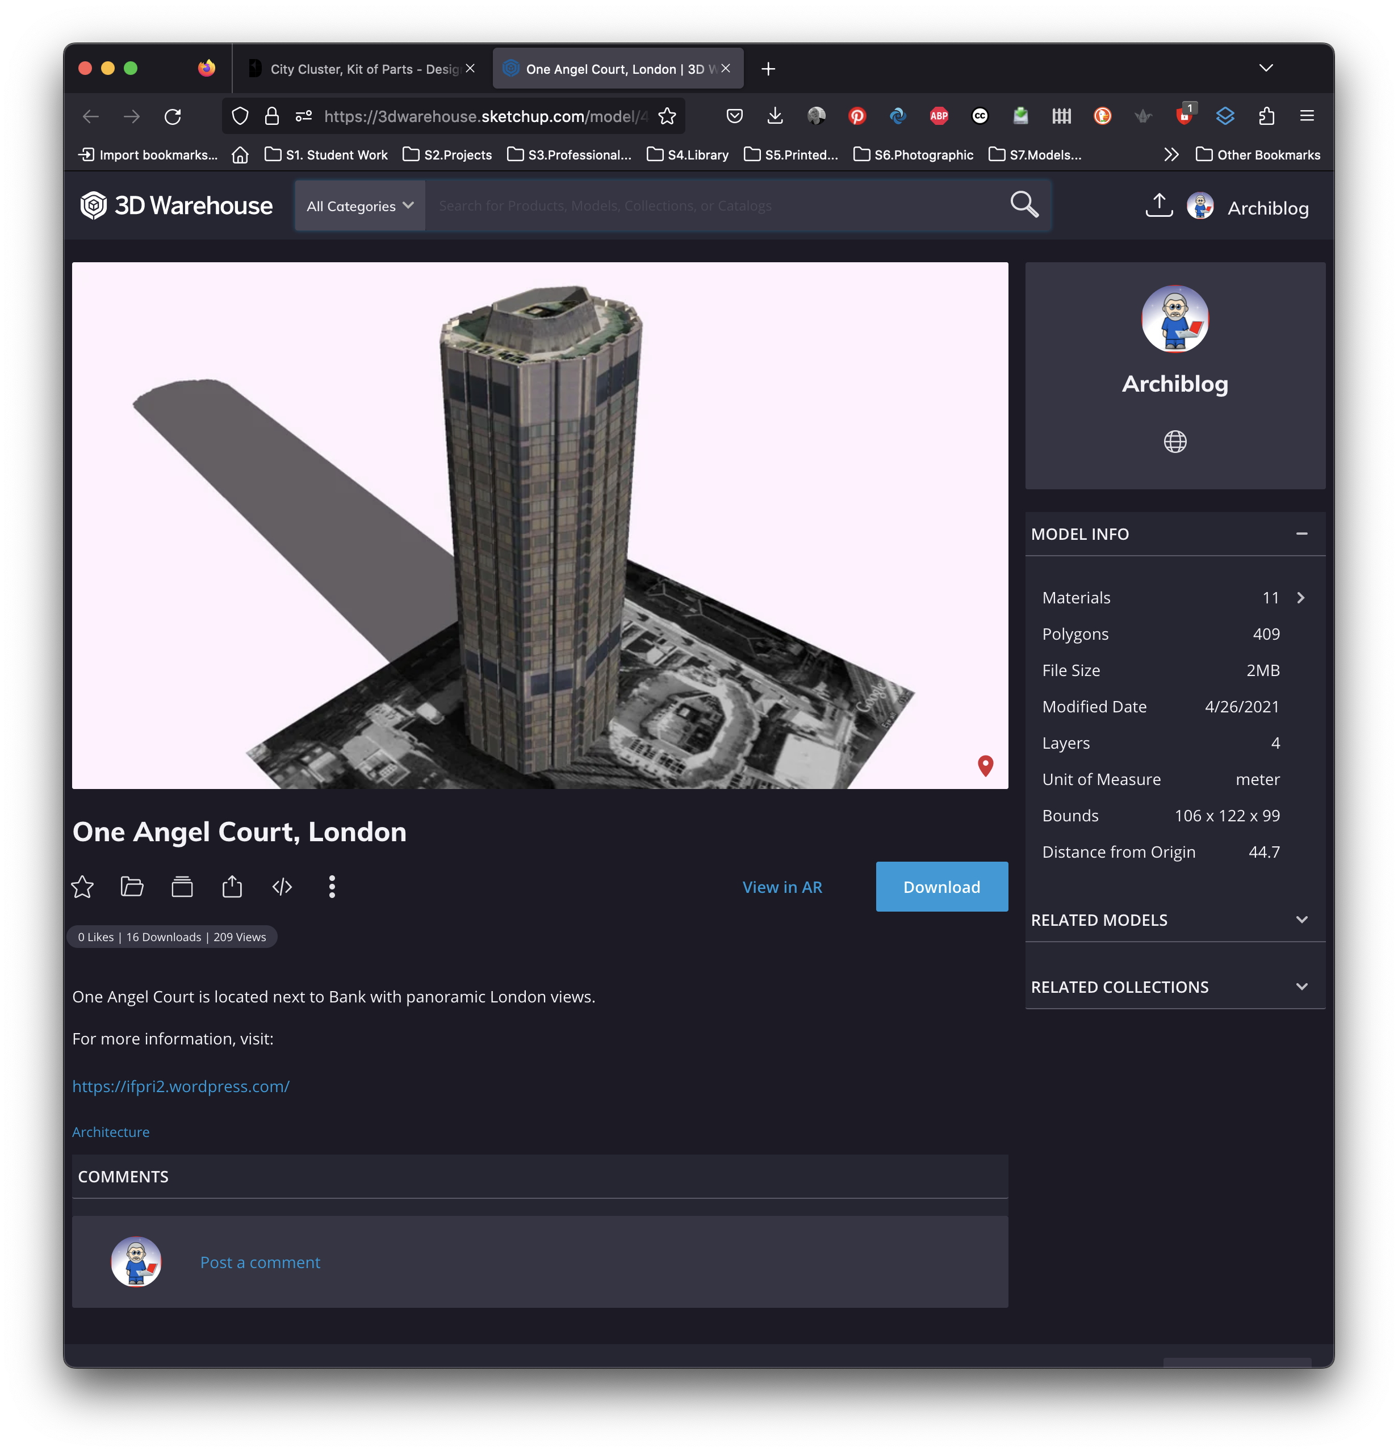
Task: Expand the RELATED MODELS section
Action: (x=1301, y=920)
